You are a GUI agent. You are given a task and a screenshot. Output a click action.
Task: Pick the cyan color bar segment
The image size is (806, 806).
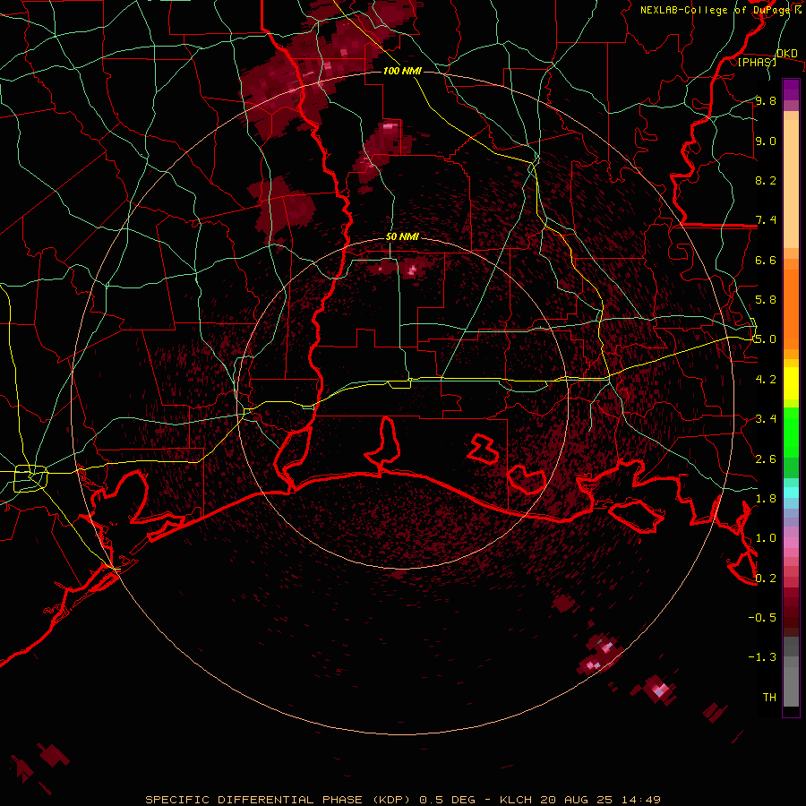(x=791, y=492)
